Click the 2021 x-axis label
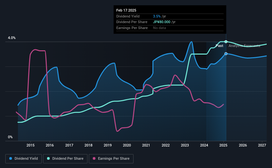The image size is (272, 168). coord(146,145)
